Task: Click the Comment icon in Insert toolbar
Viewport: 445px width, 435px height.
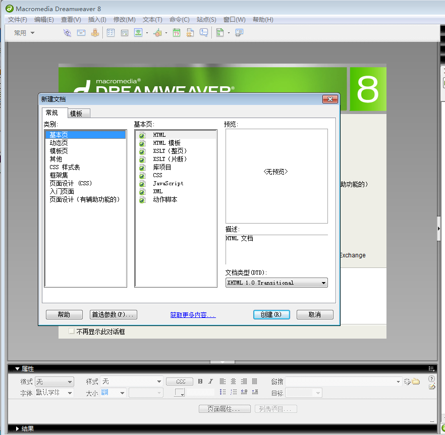Action: click(x=204, y=33)
